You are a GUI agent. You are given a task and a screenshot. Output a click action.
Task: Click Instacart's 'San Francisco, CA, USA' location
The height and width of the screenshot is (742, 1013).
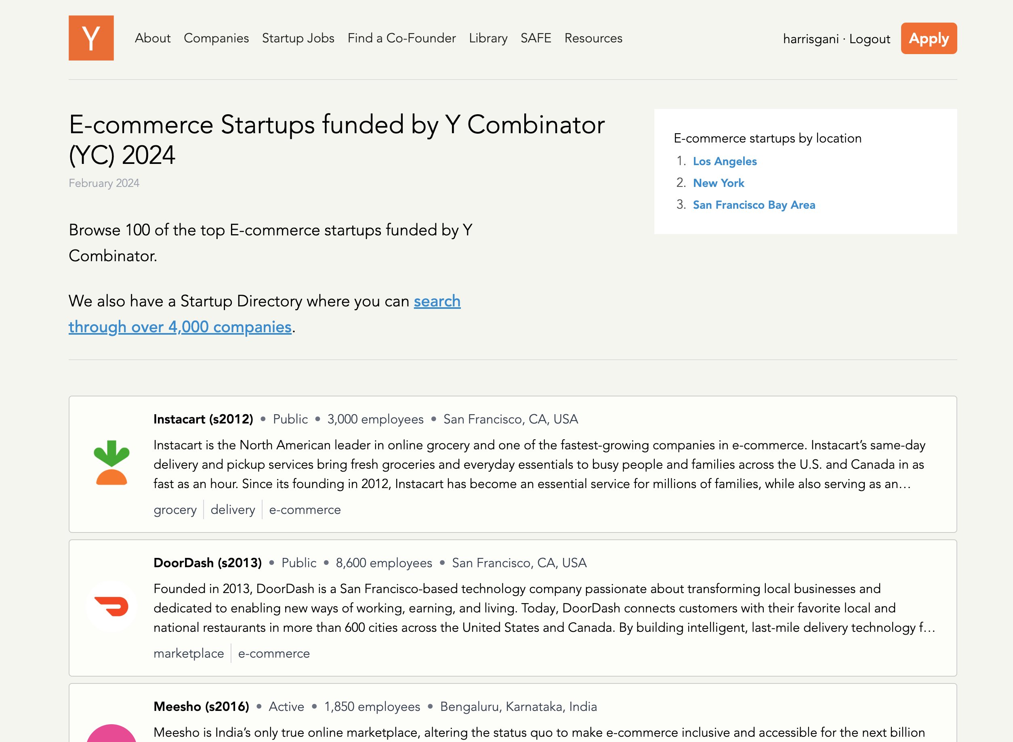tap(511, 419)
